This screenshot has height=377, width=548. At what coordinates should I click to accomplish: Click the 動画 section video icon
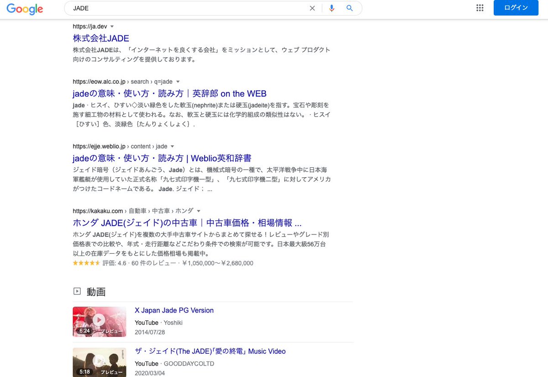(x=77, y=292)
